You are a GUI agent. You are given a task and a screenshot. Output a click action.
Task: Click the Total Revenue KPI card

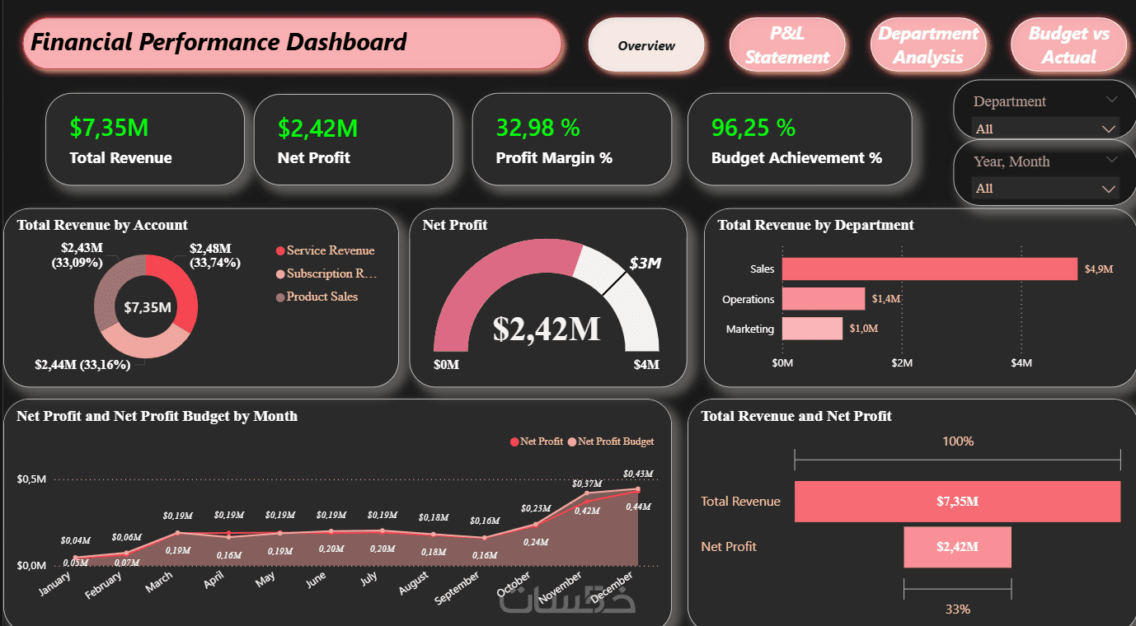pyautogui.click(x=145, y=139)
